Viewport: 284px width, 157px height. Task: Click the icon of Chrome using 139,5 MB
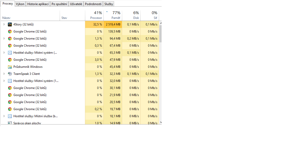[10, 32]
